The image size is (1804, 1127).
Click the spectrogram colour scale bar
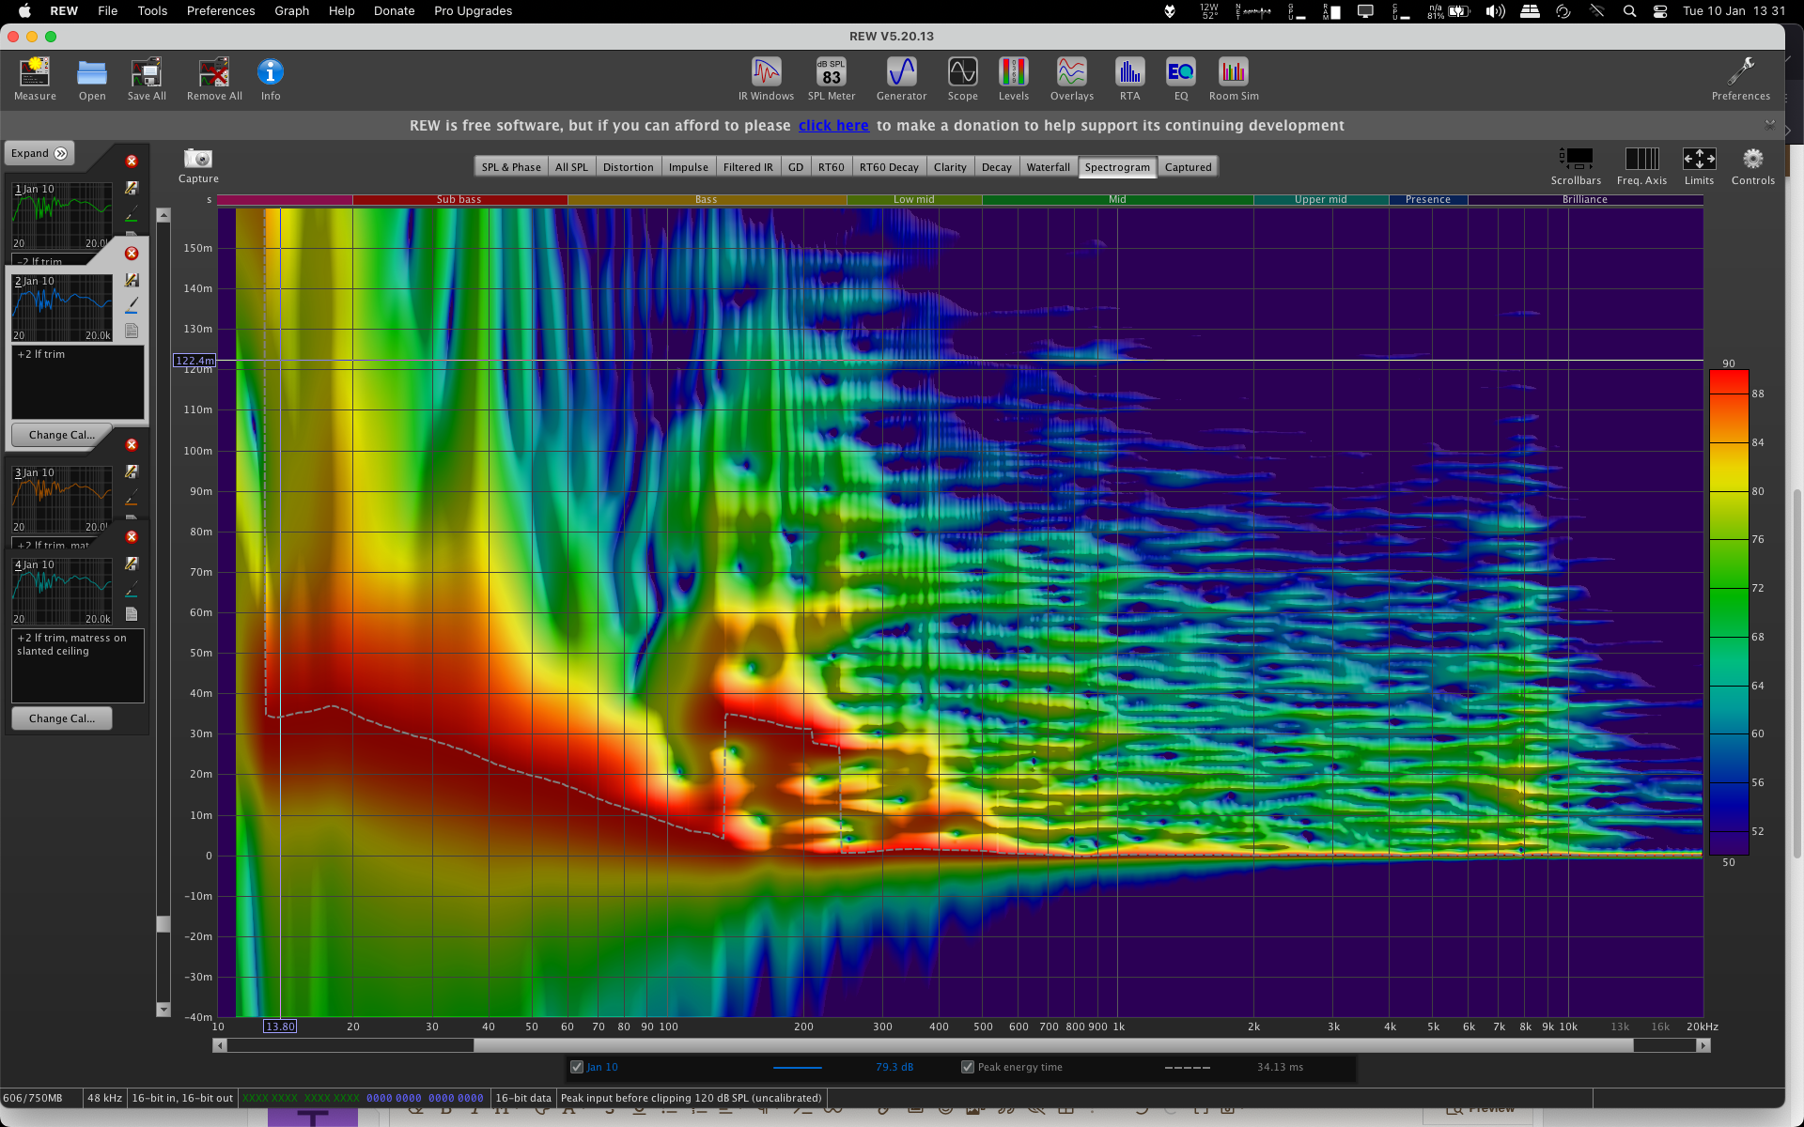1729,612
